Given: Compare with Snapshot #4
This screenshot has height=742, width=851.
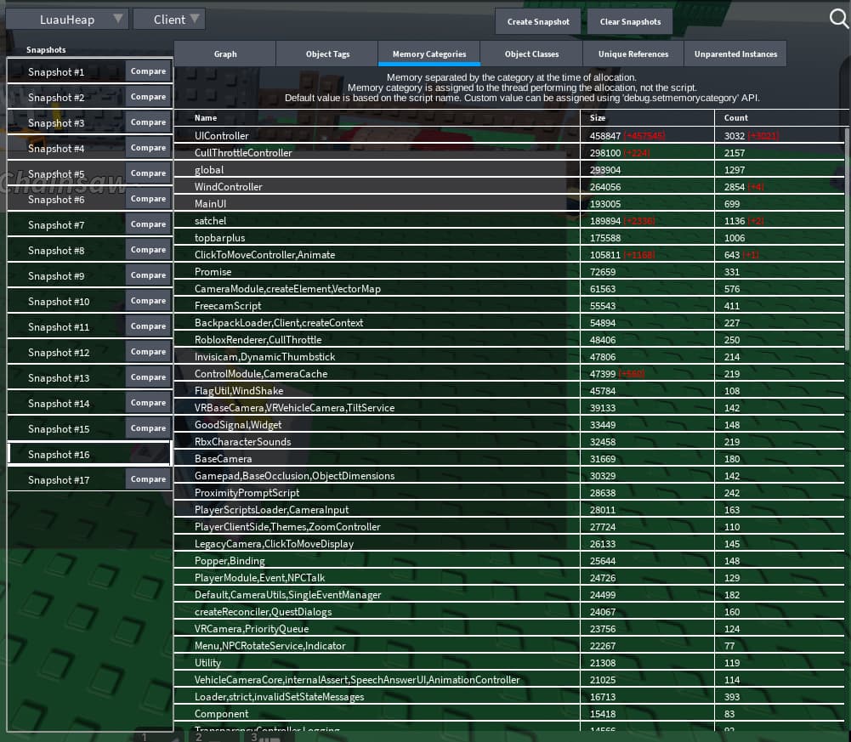Looking at the screenshot, I should (148, 148).
